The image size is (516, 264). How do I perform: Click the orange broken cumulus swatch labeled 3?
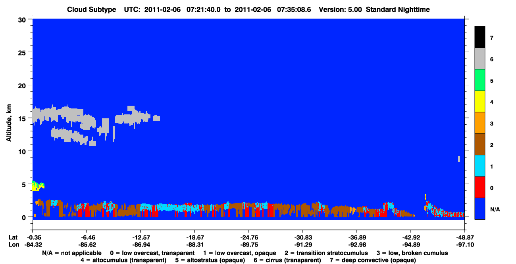click(x=479, y=123)
